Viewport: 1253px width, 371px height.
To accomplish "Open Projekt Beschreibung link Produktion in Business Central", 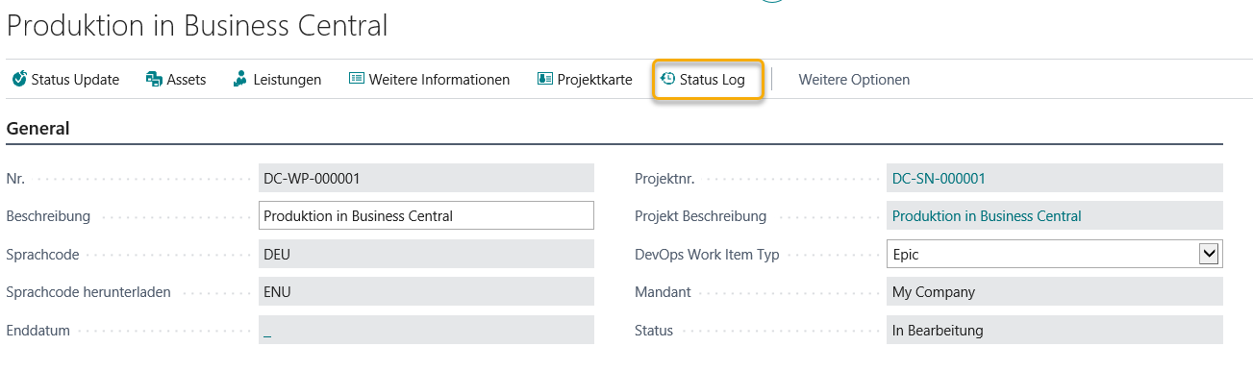I will (987, 215).
